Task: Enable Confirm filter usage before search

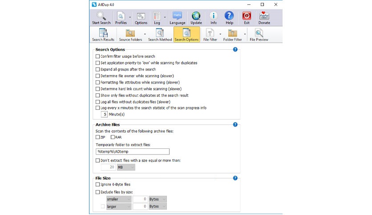Action: 98,56
